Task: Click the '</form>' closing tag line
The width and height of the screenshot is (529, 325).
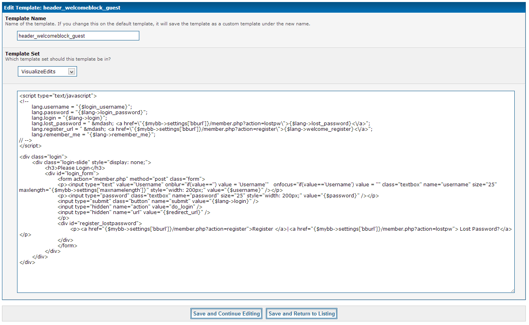Action: tap(67, 246)
